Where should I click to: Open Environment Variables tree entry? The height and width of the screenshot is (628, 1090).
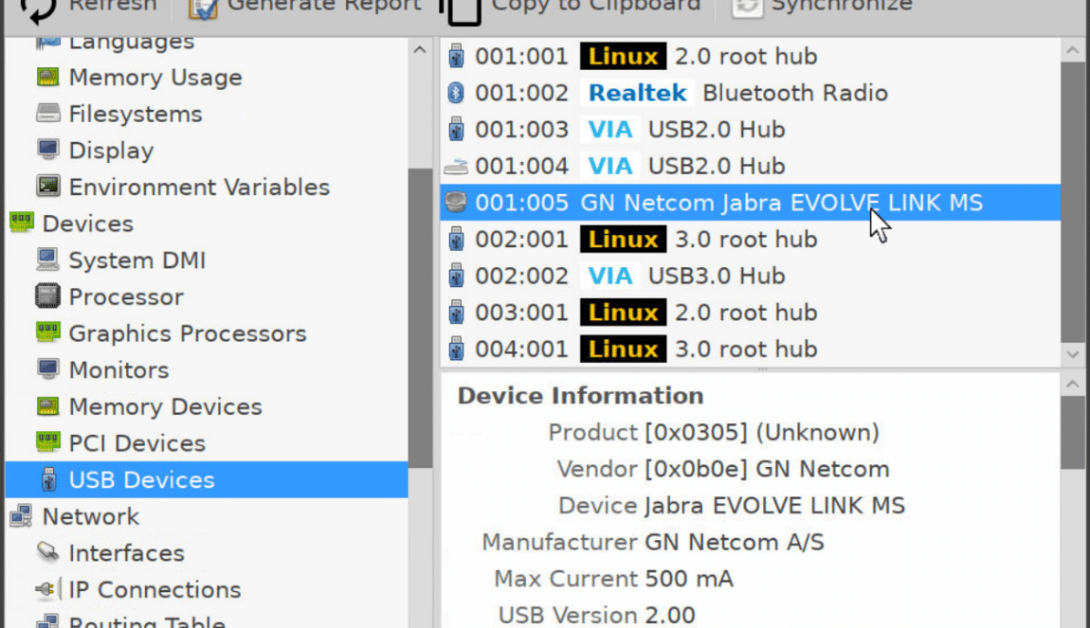point(199,187)
